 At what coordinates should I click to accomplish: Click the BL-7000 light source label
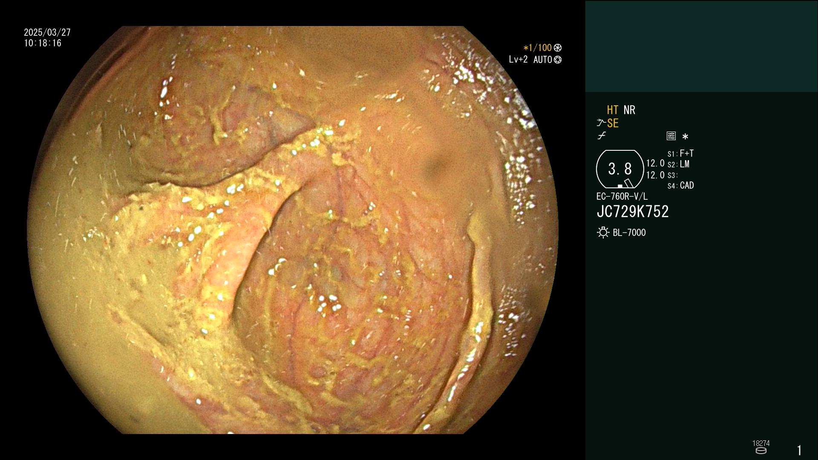tap(629, 233)
